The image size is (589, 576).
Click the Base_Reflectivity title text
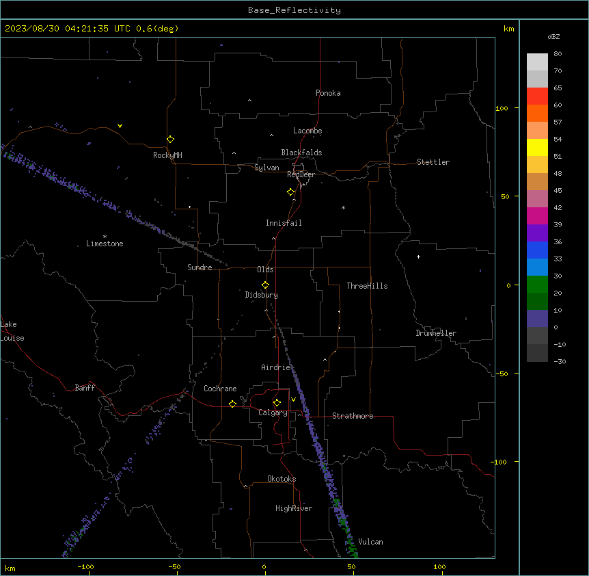(x=294, y=10)
